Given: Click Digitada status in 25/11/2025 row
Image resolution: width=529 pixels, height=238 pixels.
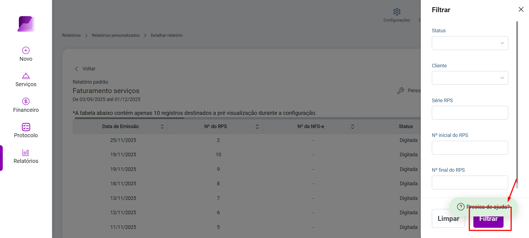Looking at the screenshot, I should click(x=409, y=140).
